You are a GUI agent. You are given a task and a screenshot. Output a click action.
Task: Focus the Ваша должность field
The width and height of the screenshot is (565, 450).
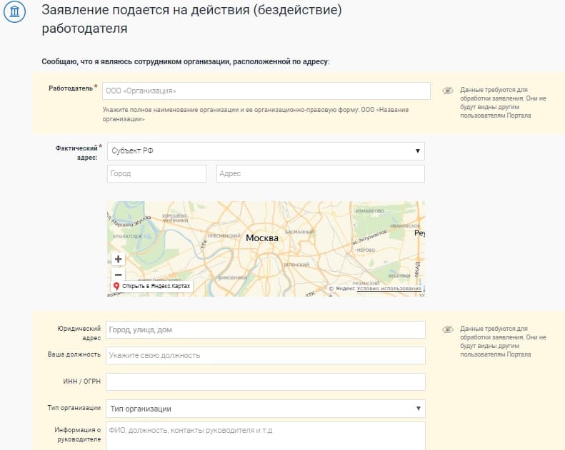[x=266, y=355]
